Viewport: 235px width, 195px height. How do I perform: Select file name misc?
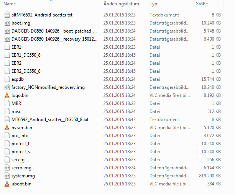[16, 111]
